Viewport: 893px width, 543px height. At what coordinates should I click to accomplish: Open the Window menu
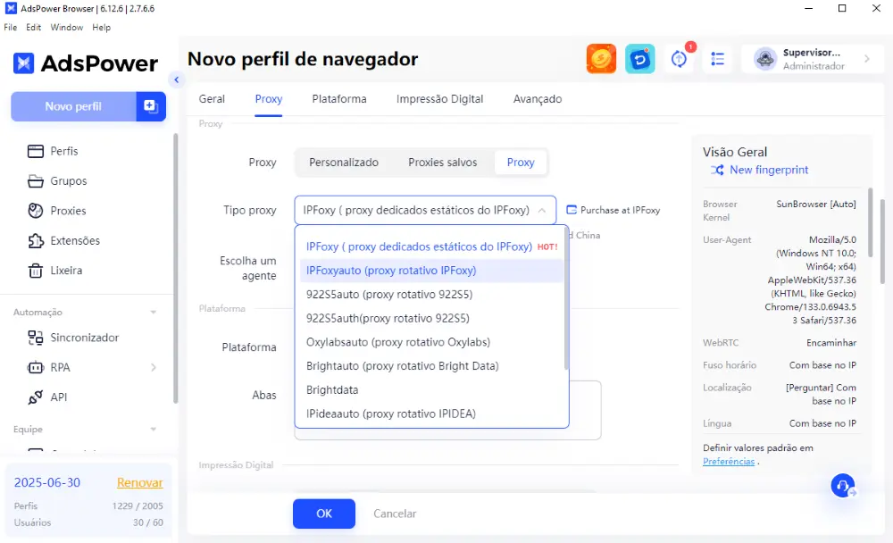[x=67, y=28]
